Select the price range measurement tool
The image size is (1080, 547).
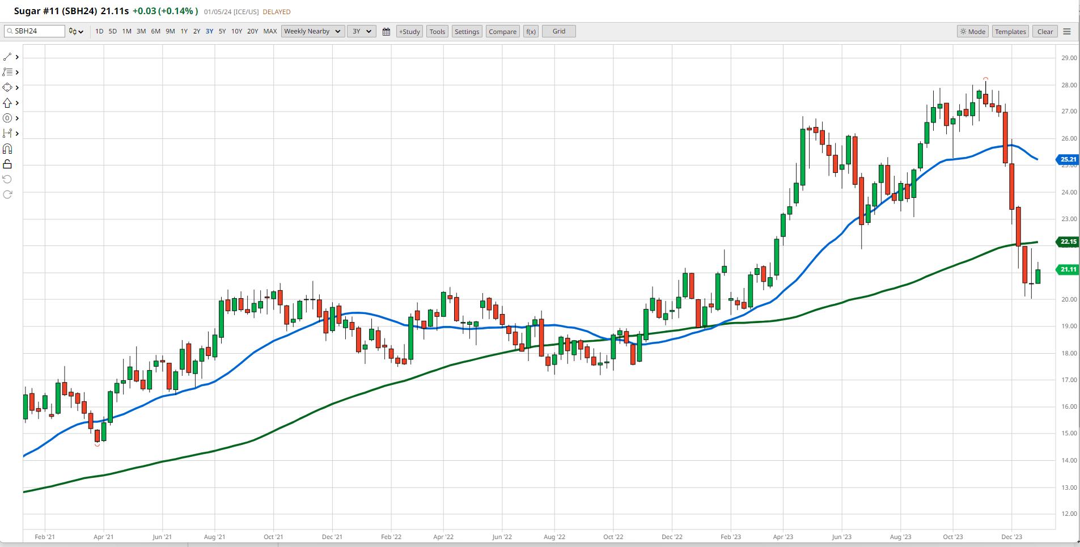pyautogui.click(x=7, y=134)
